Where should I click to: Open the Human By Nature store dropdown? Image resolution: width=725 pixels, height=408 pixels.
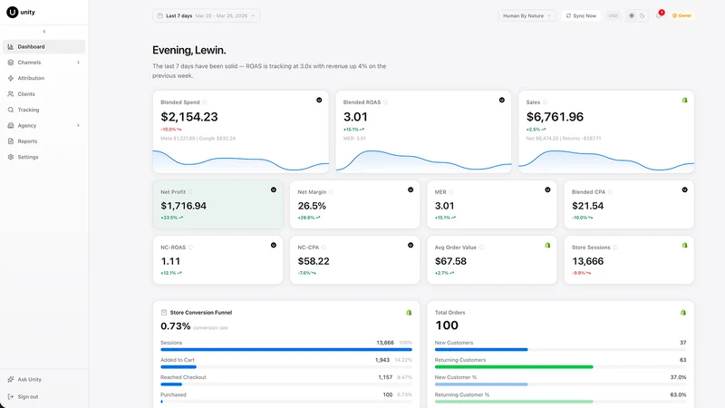(527, 15)
